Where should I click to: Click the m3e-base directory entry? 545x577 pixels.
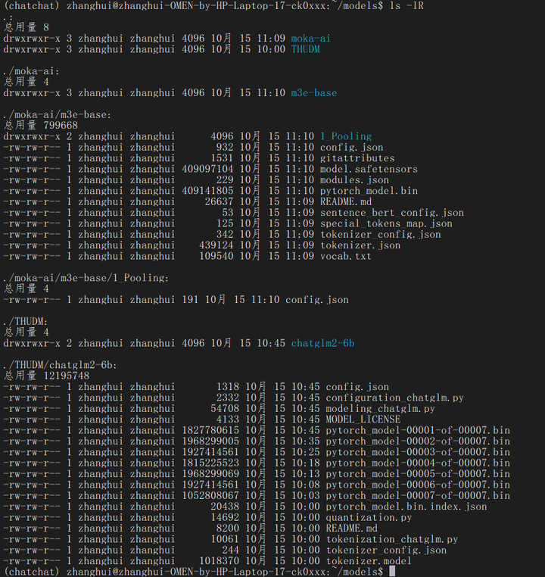click(x=313, y=92)
